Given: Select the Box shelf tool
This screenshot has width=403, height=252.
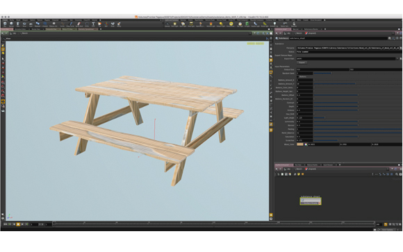Looking at the screenshot, I should tap(5, 24).
